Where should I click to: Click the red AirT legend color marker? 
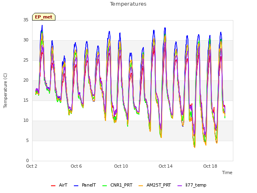point(53,186)
